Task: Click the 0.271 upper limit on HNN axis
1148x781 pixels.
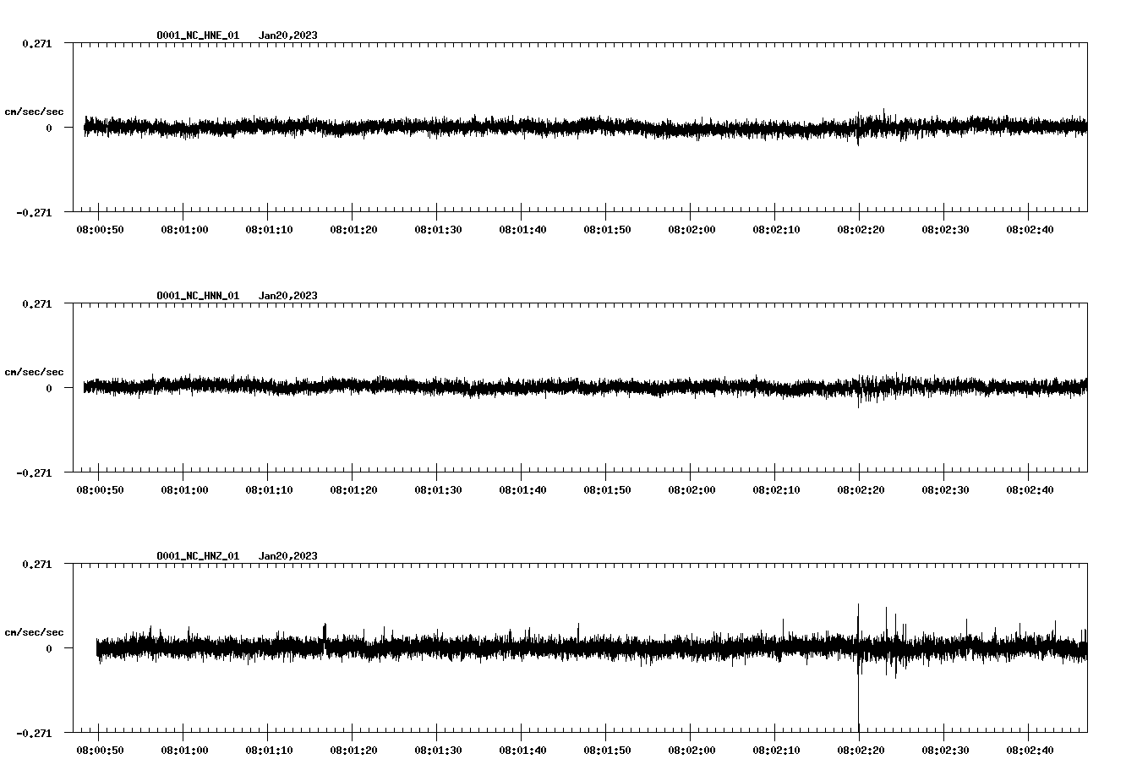Action: [37, 303]
